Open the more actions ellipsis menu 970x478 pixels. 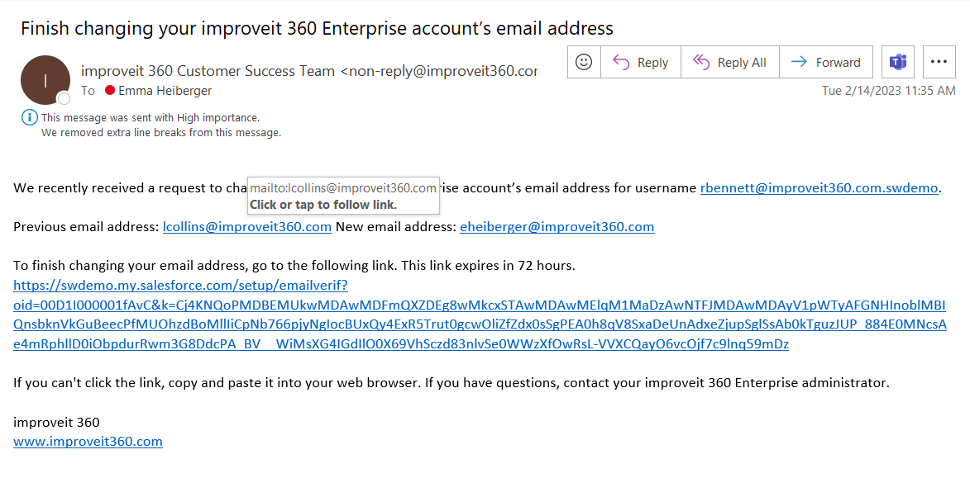click(939, 62)
